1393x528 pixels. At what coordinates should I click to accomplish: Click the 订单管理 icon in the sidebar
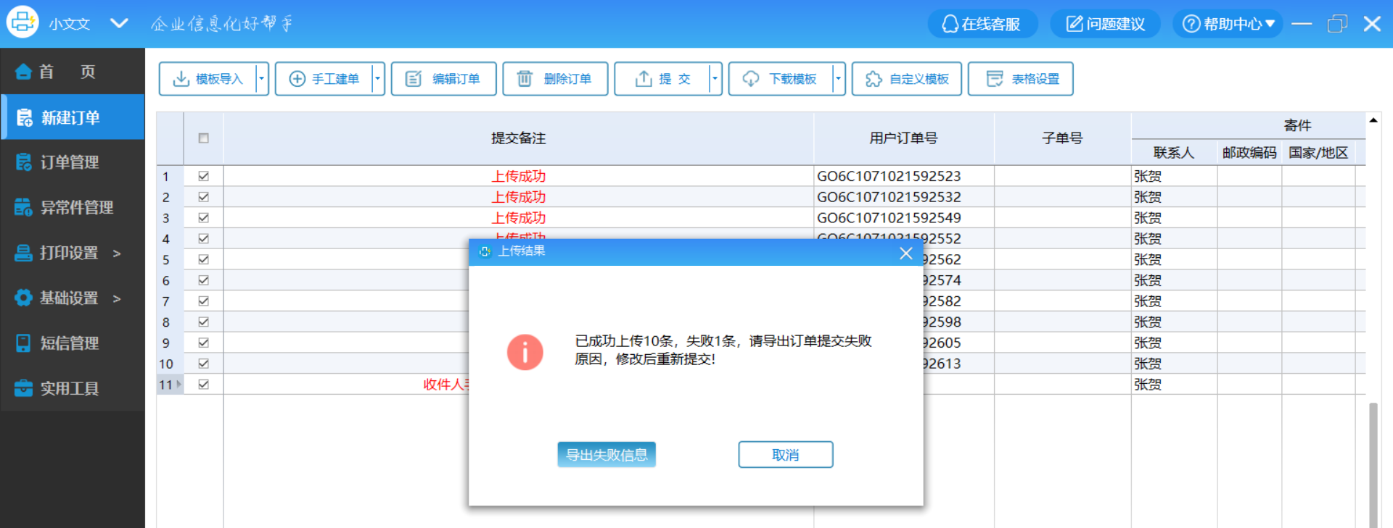click(23, 162)
